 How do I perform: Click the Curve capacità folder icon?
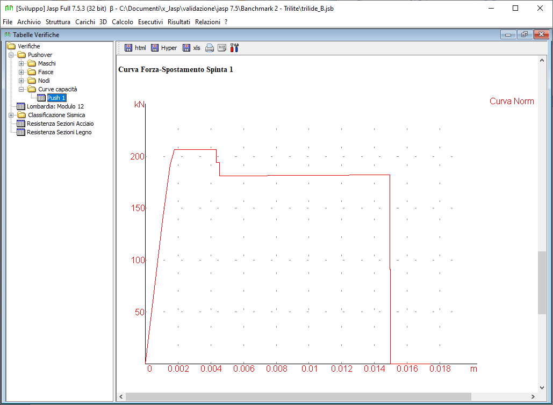tap(32, 89)
